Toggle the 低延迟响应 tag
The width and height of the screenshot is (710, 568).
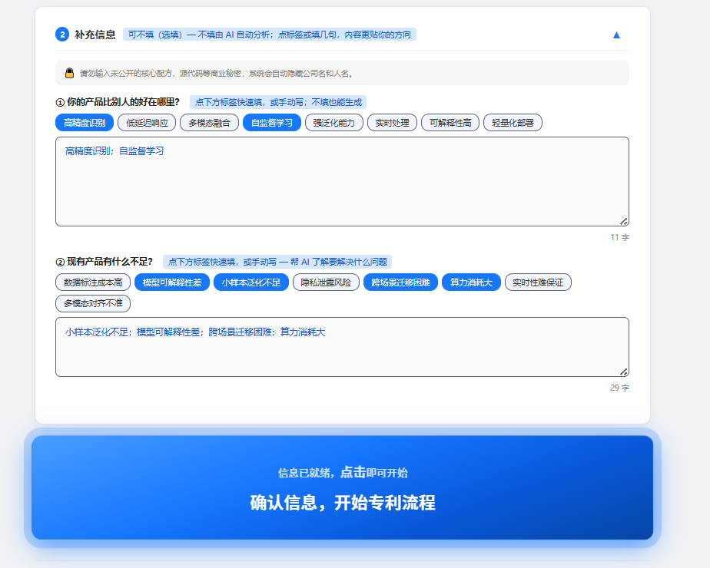(x=147, y=123)
